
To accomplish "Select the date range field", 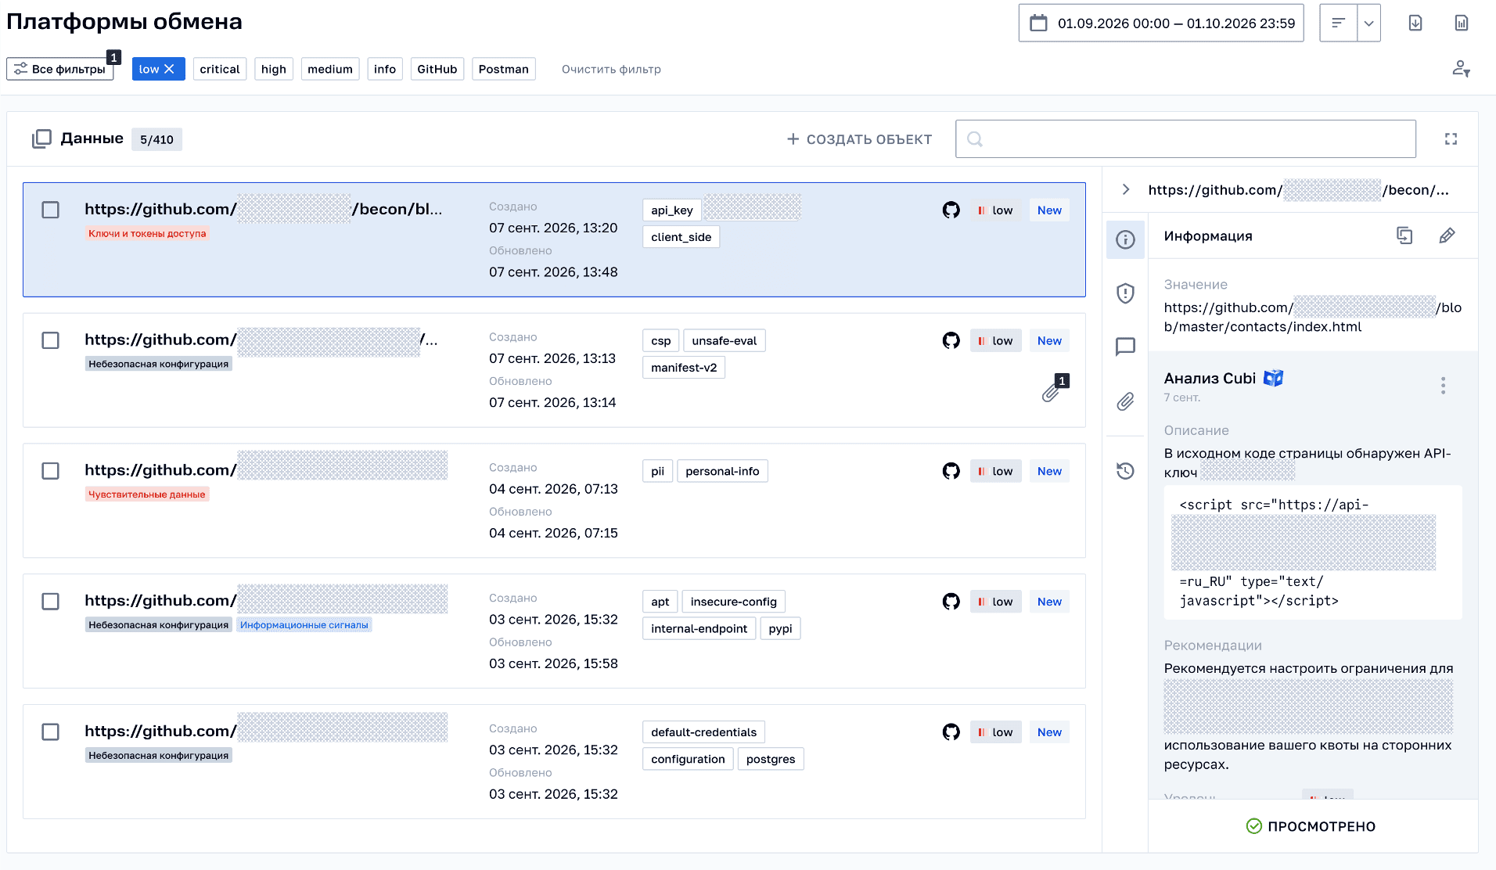I will [1161, 23].
